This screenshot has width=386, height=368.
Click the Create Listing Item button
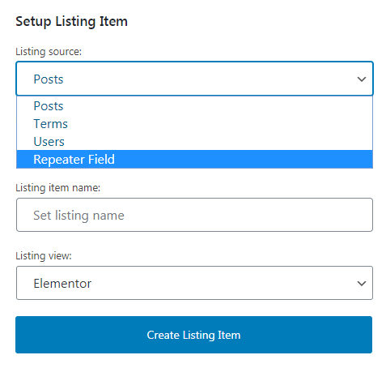tap(193, 335)
